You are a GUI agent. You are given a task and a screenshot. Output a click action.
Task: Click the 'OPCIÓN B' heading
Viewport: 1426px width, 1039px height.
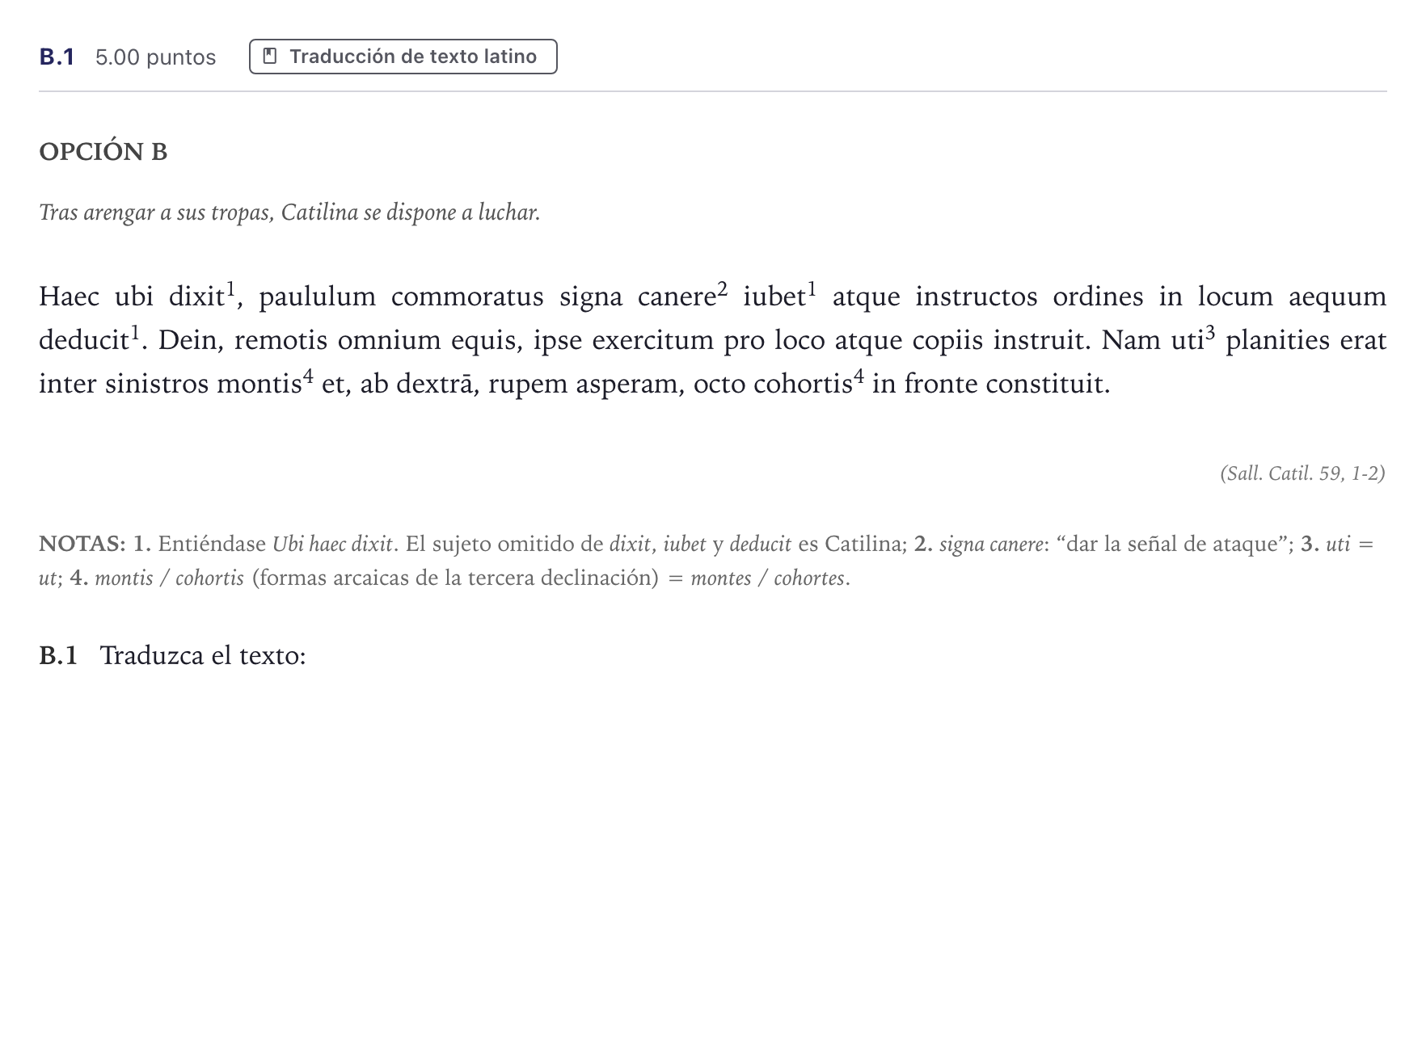click(x=103, y=152)
